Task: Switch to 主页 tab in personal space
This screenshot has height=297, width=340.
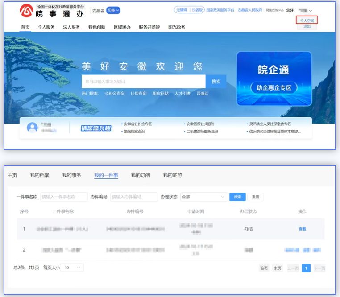Action: tap(12, 175)
